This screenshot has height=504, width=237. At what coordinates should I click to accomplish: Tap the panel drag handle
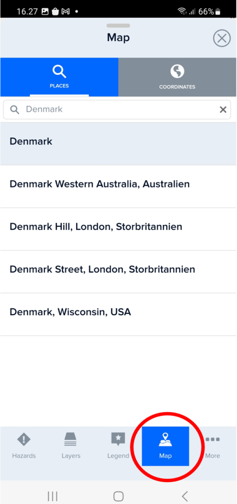pyautogui.click(x=118, y=26)
